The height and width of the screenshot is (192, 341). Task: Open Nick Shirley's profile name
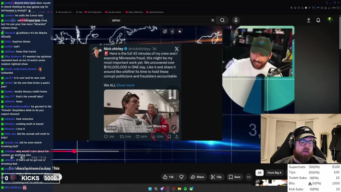click(x=113, y=49)
